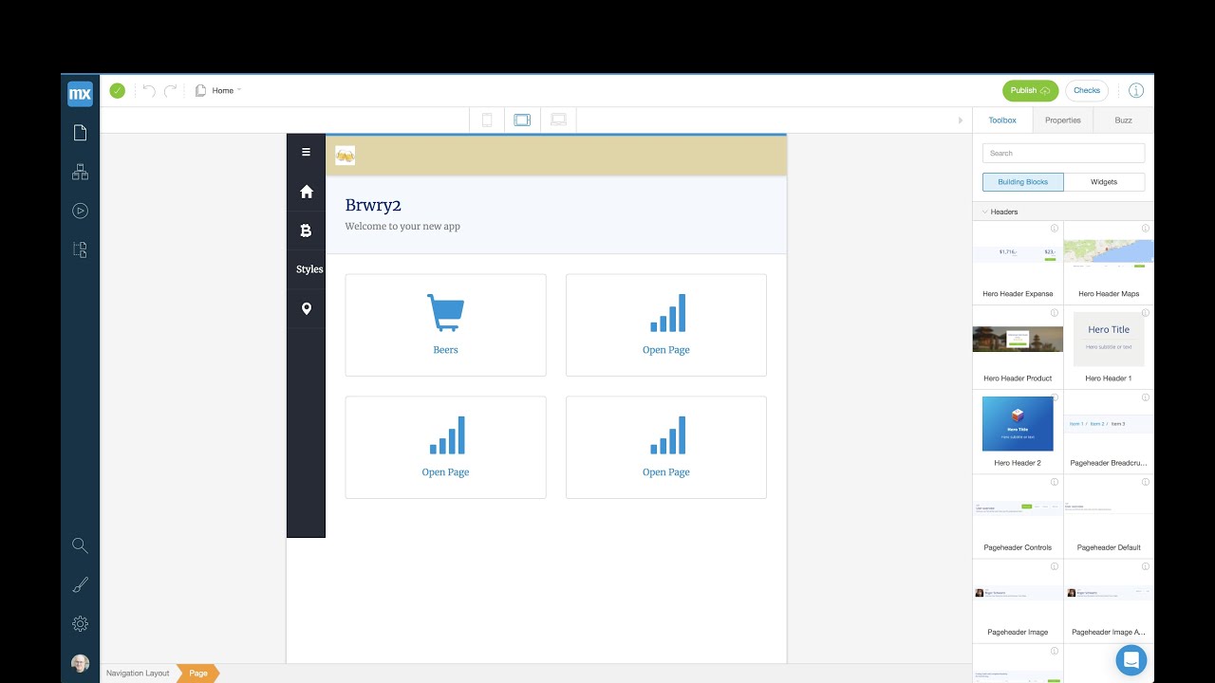Click the Undo arrow
1215x683 pixels.
(x=149, y=91)
